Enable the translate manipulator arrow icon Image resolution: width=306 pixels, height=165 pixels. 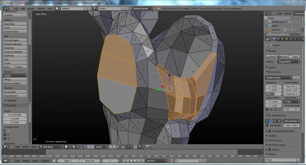pos(85,147)
